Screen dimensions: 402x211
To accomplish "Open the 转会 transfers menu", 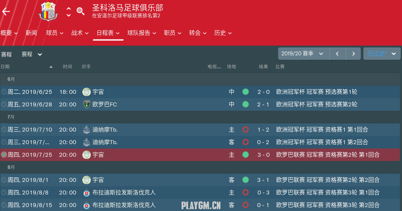I will (198, 33).
